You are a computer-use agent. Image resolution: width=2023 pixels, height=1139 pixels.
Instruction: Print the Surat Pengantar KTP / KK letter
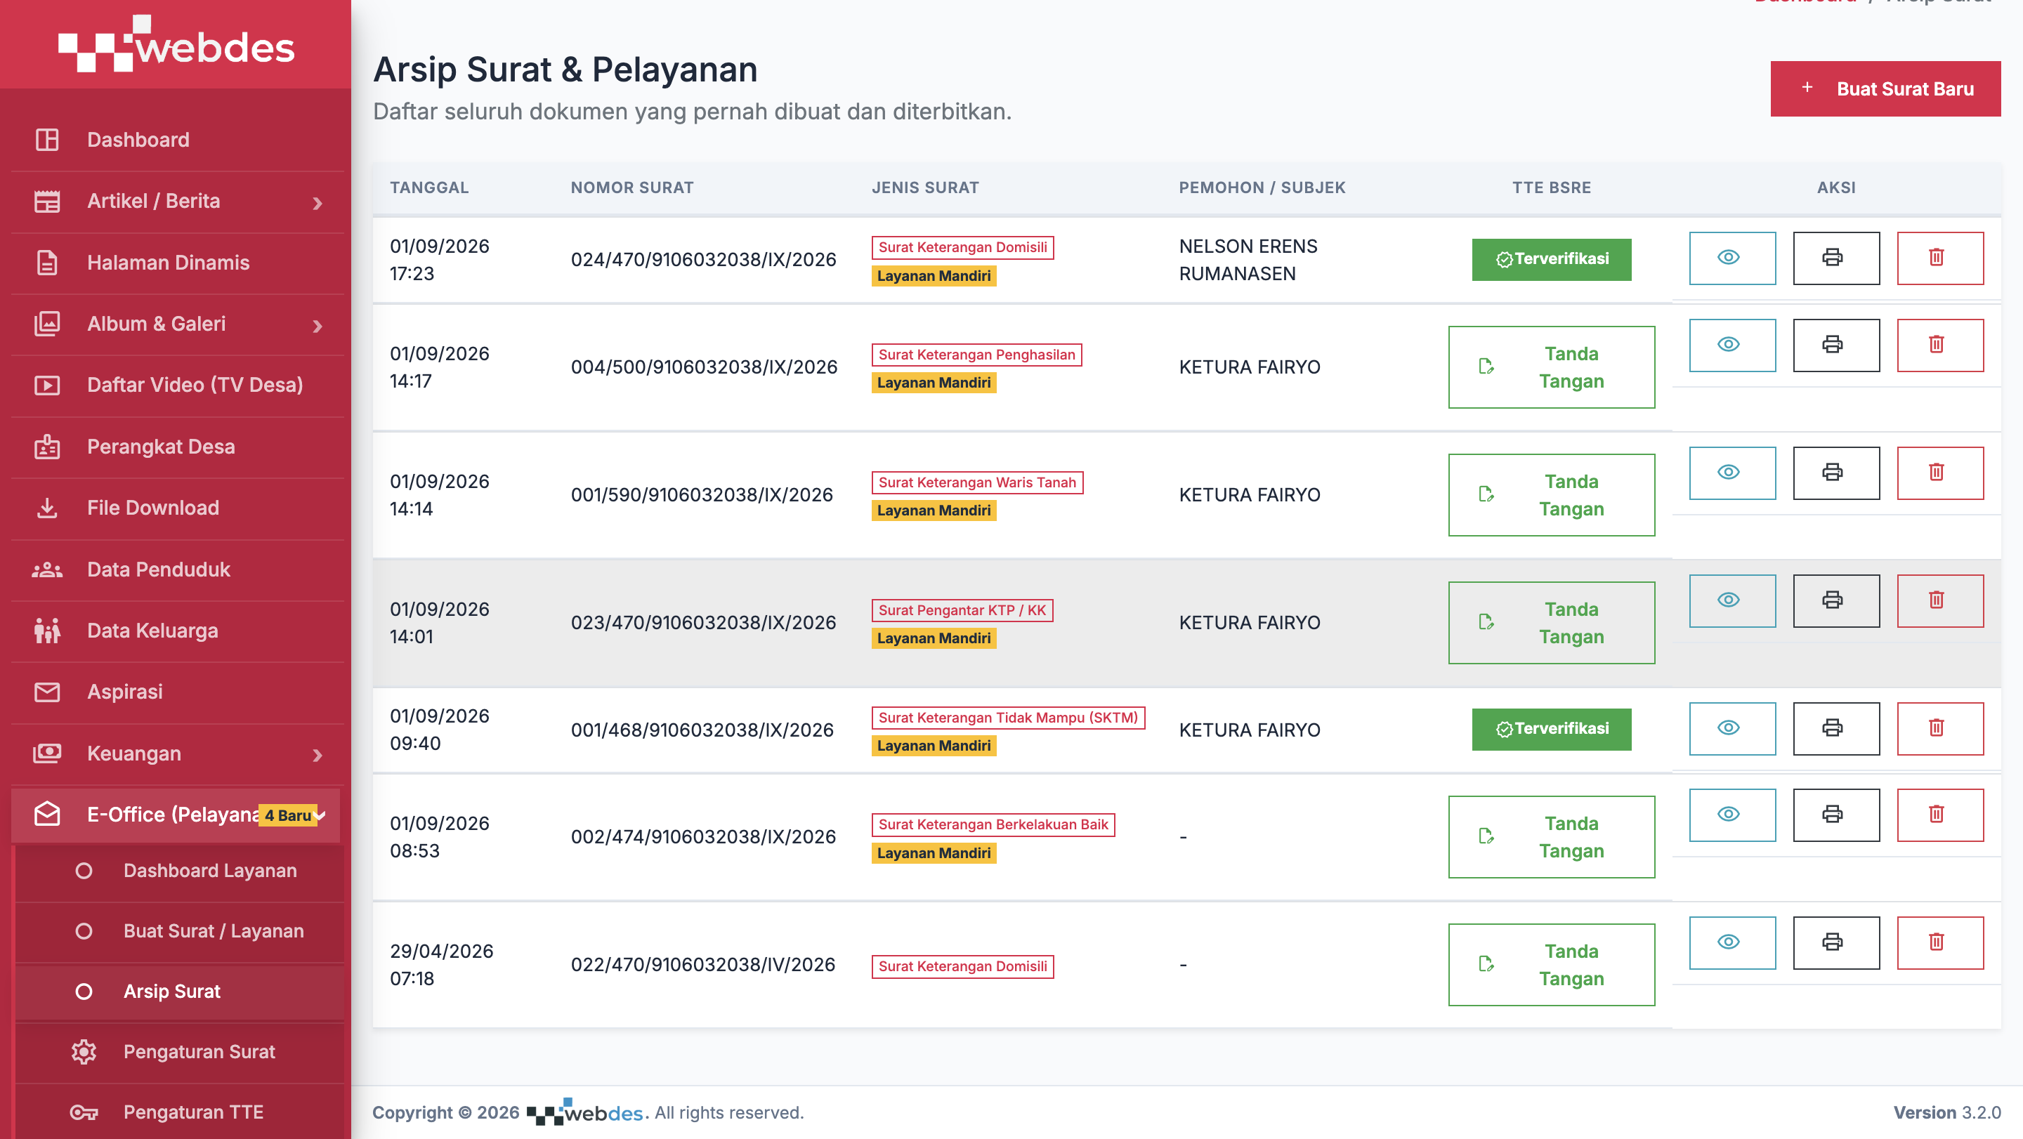pos(1836,600)
